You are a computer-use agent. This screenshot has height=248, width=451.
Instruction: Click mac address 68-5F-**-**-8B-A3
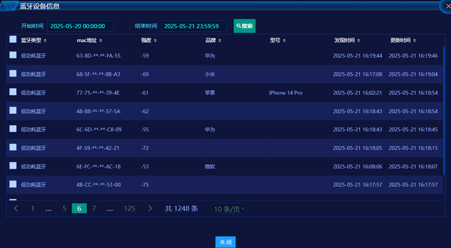99,74
